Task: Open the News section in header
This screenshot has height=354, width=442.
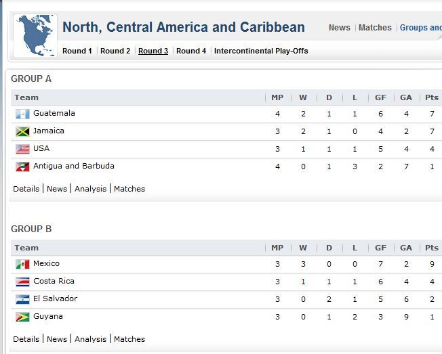Action: tap(340, 28)
